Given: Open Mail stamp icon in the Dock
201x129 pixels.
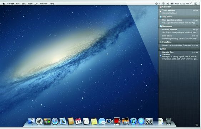Looking at the screenshot, I should [x=63, y=121].
